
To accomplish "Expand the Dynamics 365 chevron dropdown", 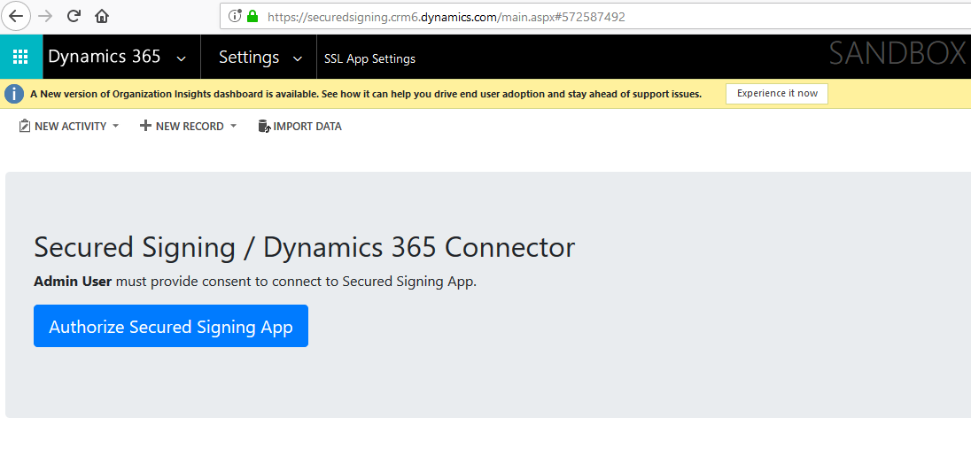I will point(182,58).
